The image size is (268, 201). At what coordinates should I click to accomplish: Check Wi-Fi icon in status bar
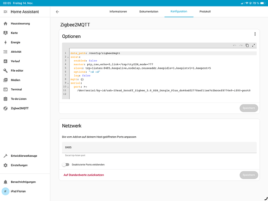click(247, 3)
